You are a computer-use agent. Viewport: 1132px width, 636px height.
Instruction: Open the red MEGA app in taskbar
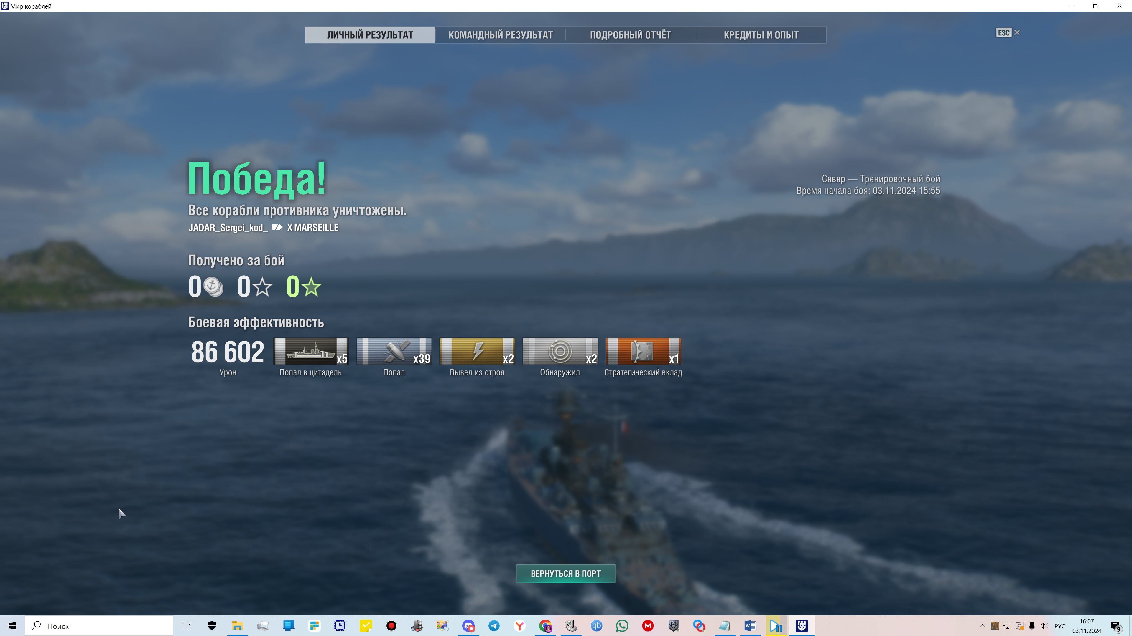pos(648,626)
